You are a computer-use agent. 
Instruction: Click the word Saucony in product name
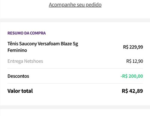click(28, 44)
